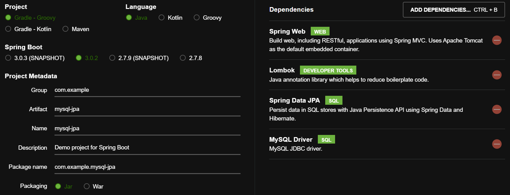Click the Group input field
This screenshot has width=510, height=195.
click(x=148, y=90)
